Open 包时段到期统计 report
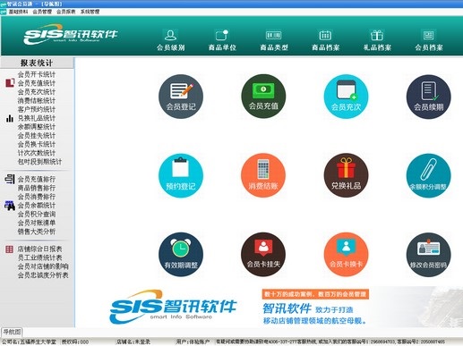This screenshot has width=463, height=346. [x=39, y=162]
